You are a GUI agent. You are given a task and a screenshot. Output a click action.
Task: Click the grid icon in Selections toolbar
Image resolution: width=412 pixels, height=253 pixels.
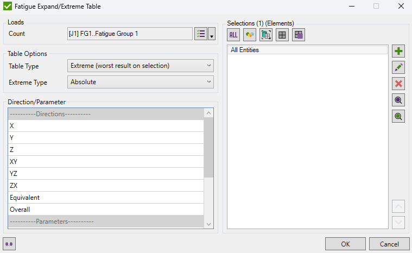pyautogui.click(x=282, y=35)
